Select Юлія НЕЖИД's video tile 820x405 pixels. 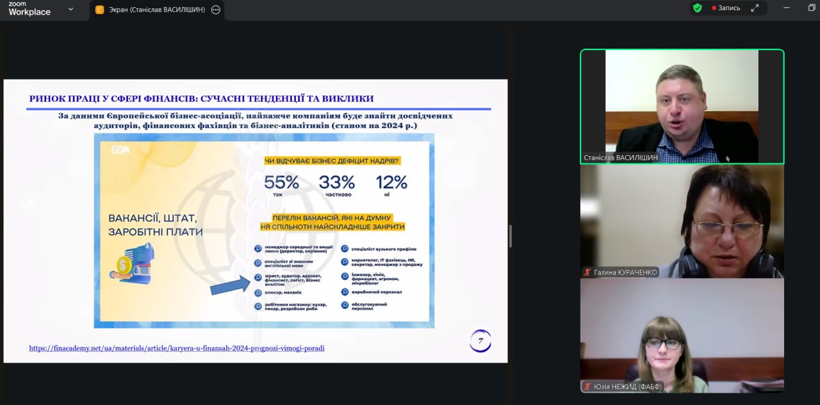(x=682, y=335)
